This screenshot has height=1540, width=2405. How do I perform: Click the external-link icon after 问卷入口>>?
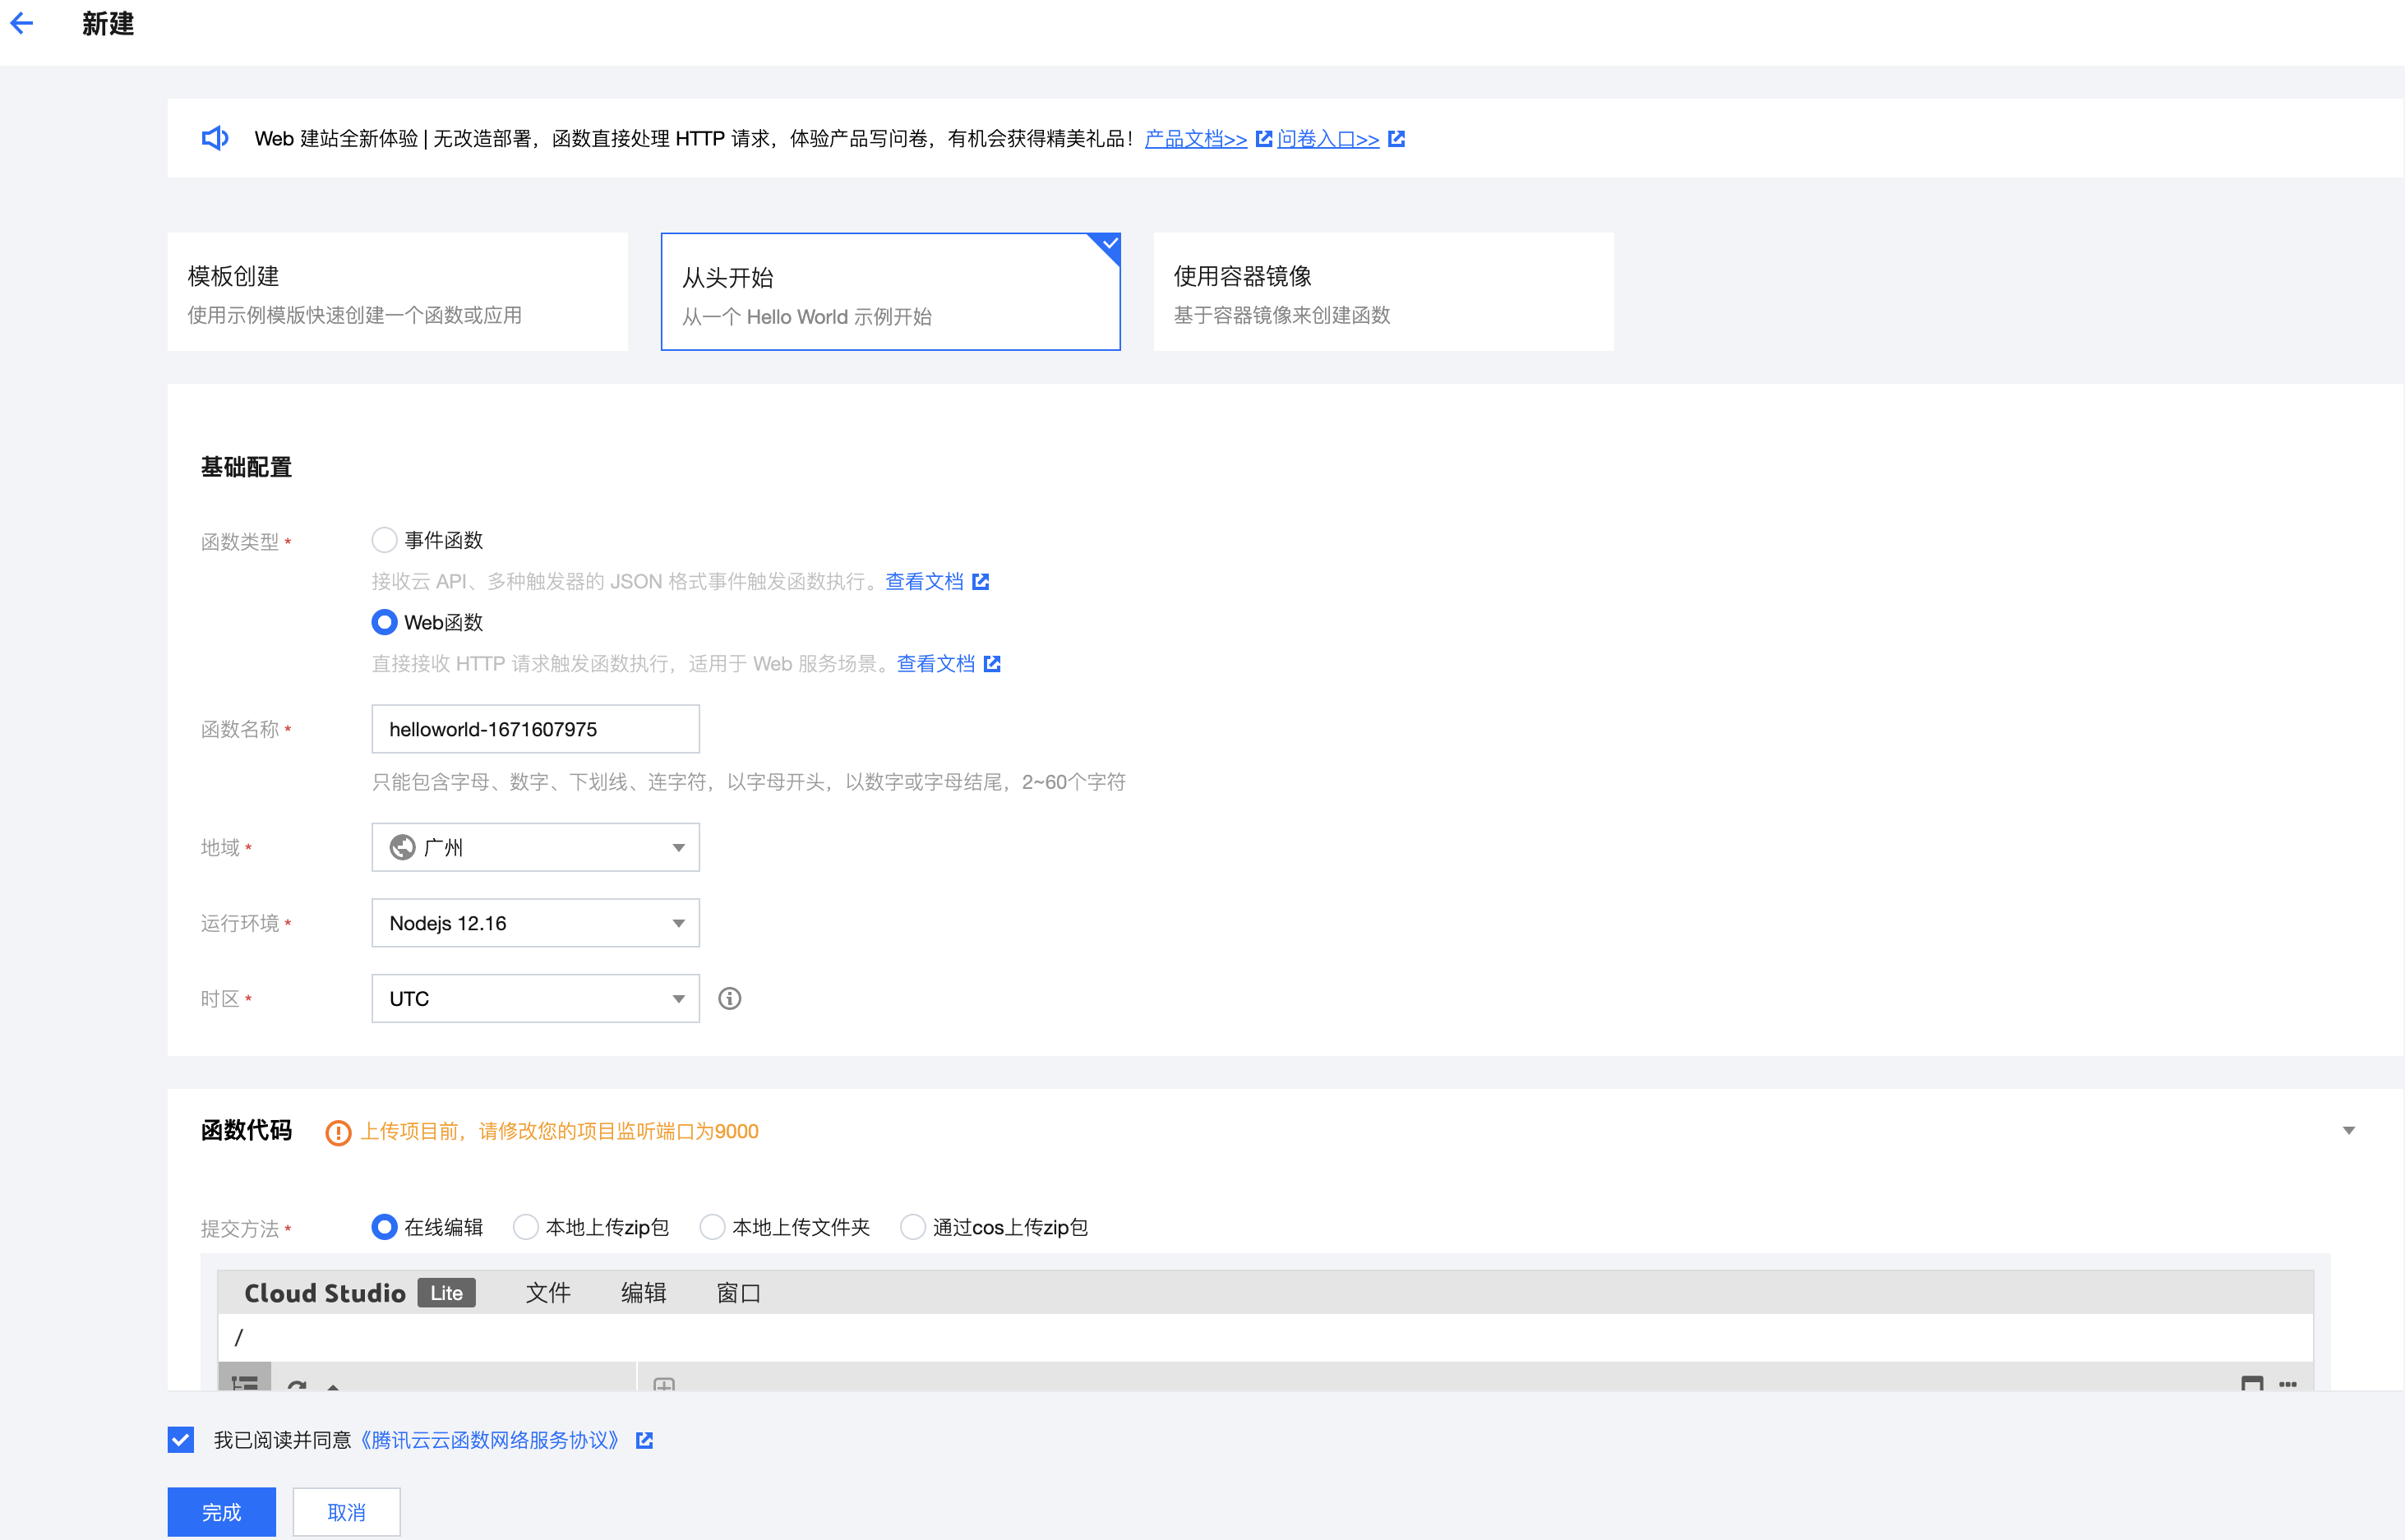1397,139
